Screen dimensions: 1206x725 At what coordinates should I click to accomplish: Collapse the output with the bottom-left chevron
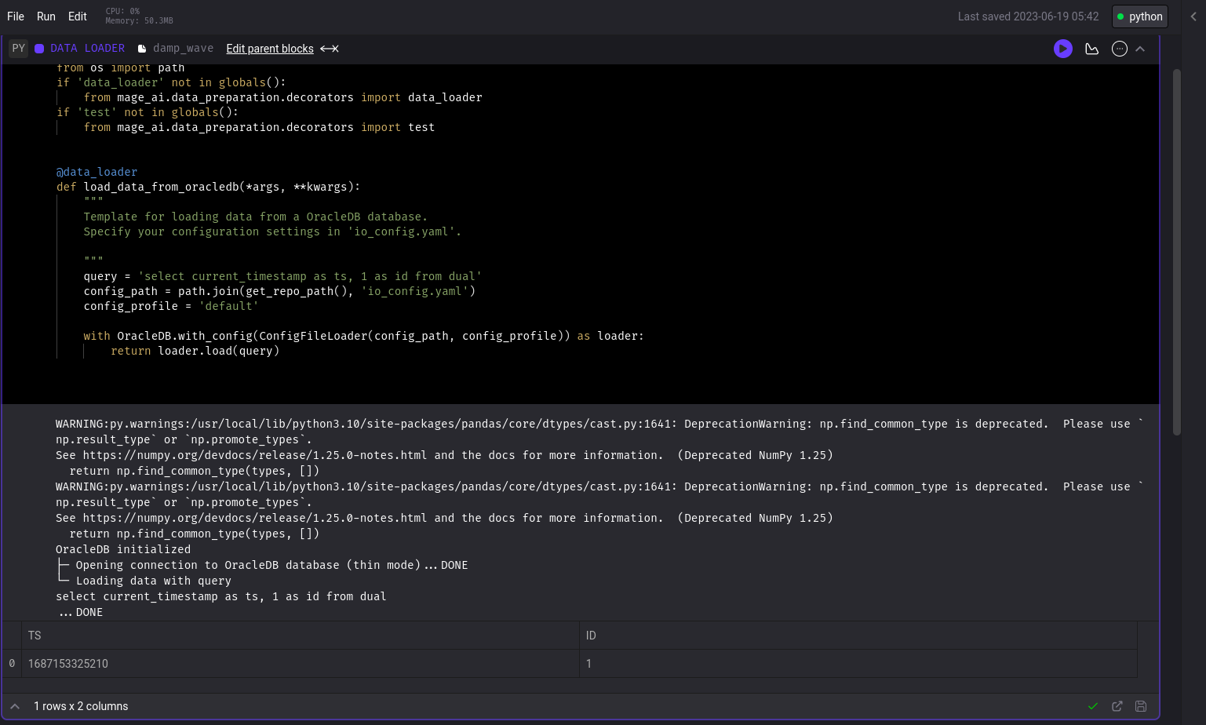(x=15, y=706)
